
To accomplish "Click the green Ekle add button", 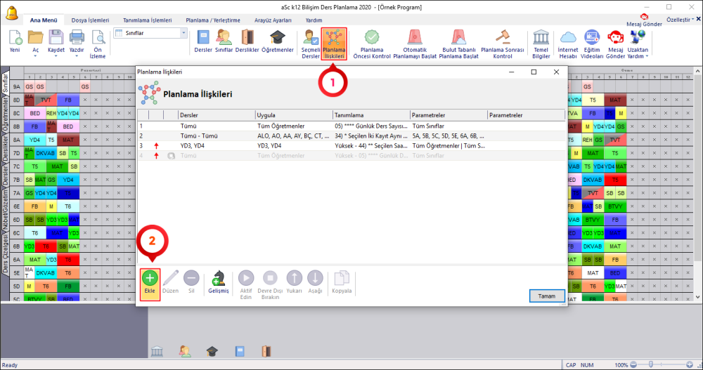I will pyautogui.click(x=150, y=283).
